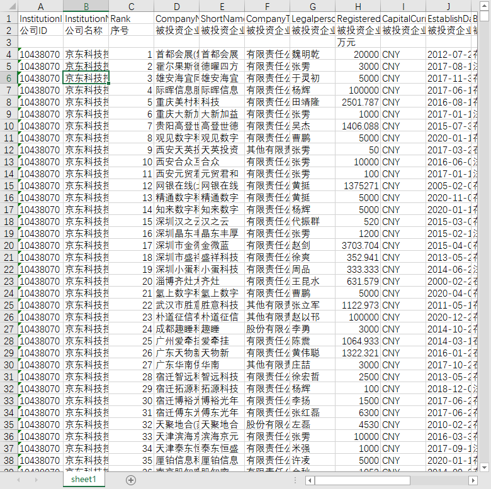Click cell containing 米强
The width and height of the screenshot is (491, 489).
click(312, 448)
